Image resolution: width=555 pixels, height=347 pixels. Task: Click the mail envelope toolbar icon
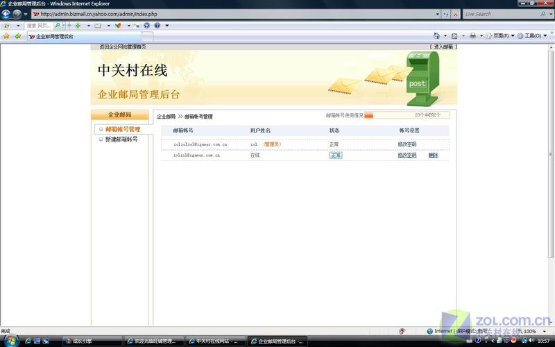pos(98,26)
